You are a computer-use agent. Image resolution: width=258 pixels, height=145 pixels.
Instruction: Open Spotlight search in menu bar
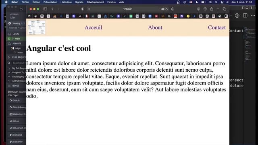pos(216,2)
